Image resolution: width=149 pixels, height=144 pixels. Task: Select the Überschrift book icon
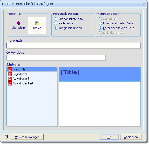tap(18, 23)
